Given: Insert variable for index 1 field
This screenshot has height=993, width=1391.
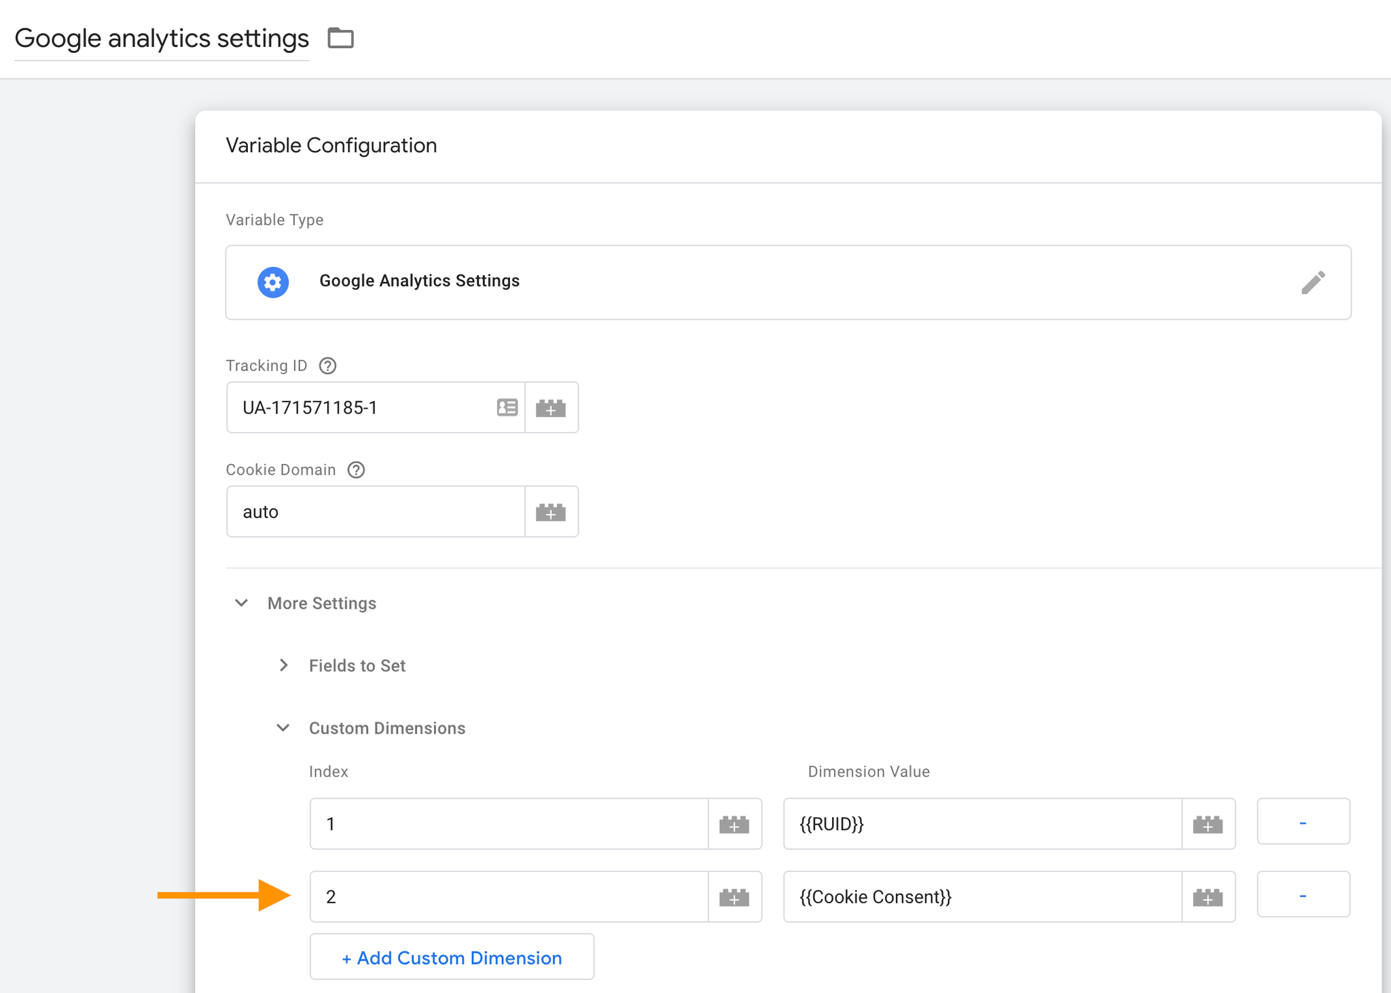Looking at the screenshot, I should point(734,824).
